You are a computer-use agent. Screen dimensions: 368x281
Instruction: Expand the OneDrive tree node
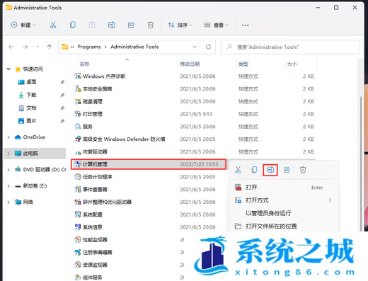(8, 137)
